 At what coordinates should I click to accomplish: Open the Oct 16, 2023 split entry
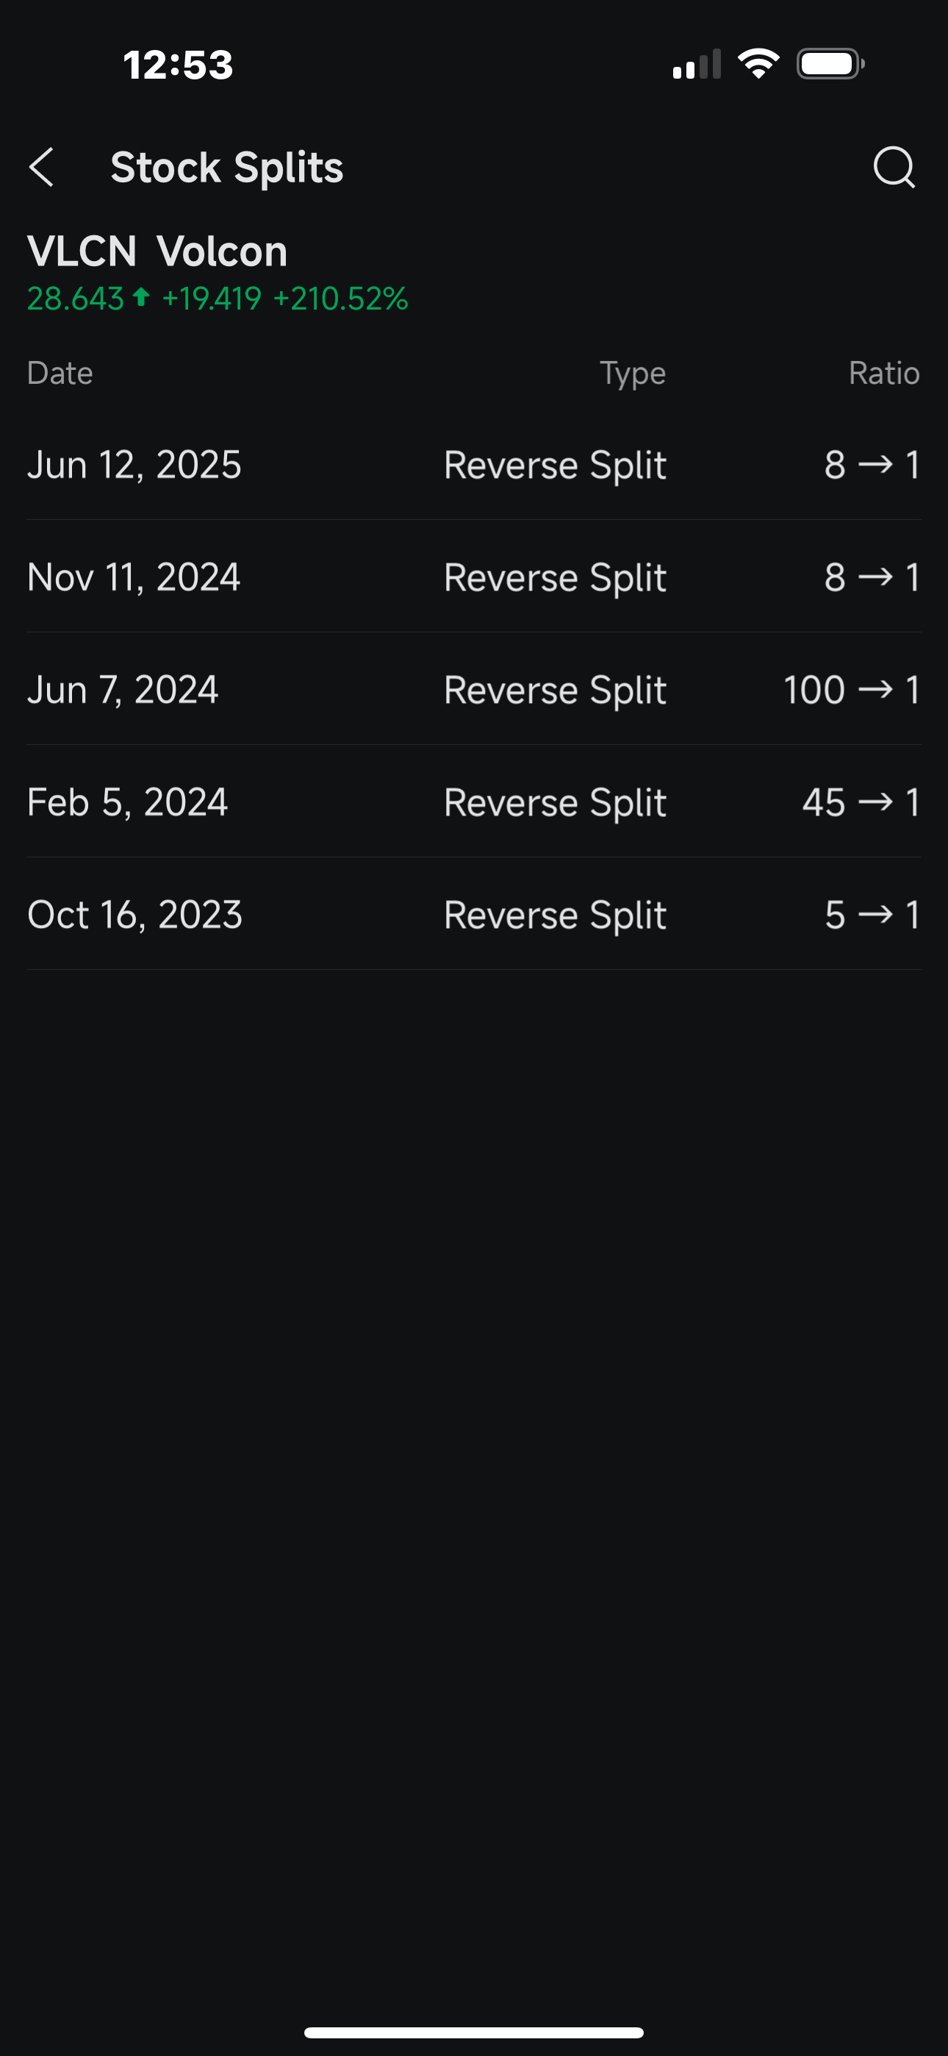474,915
